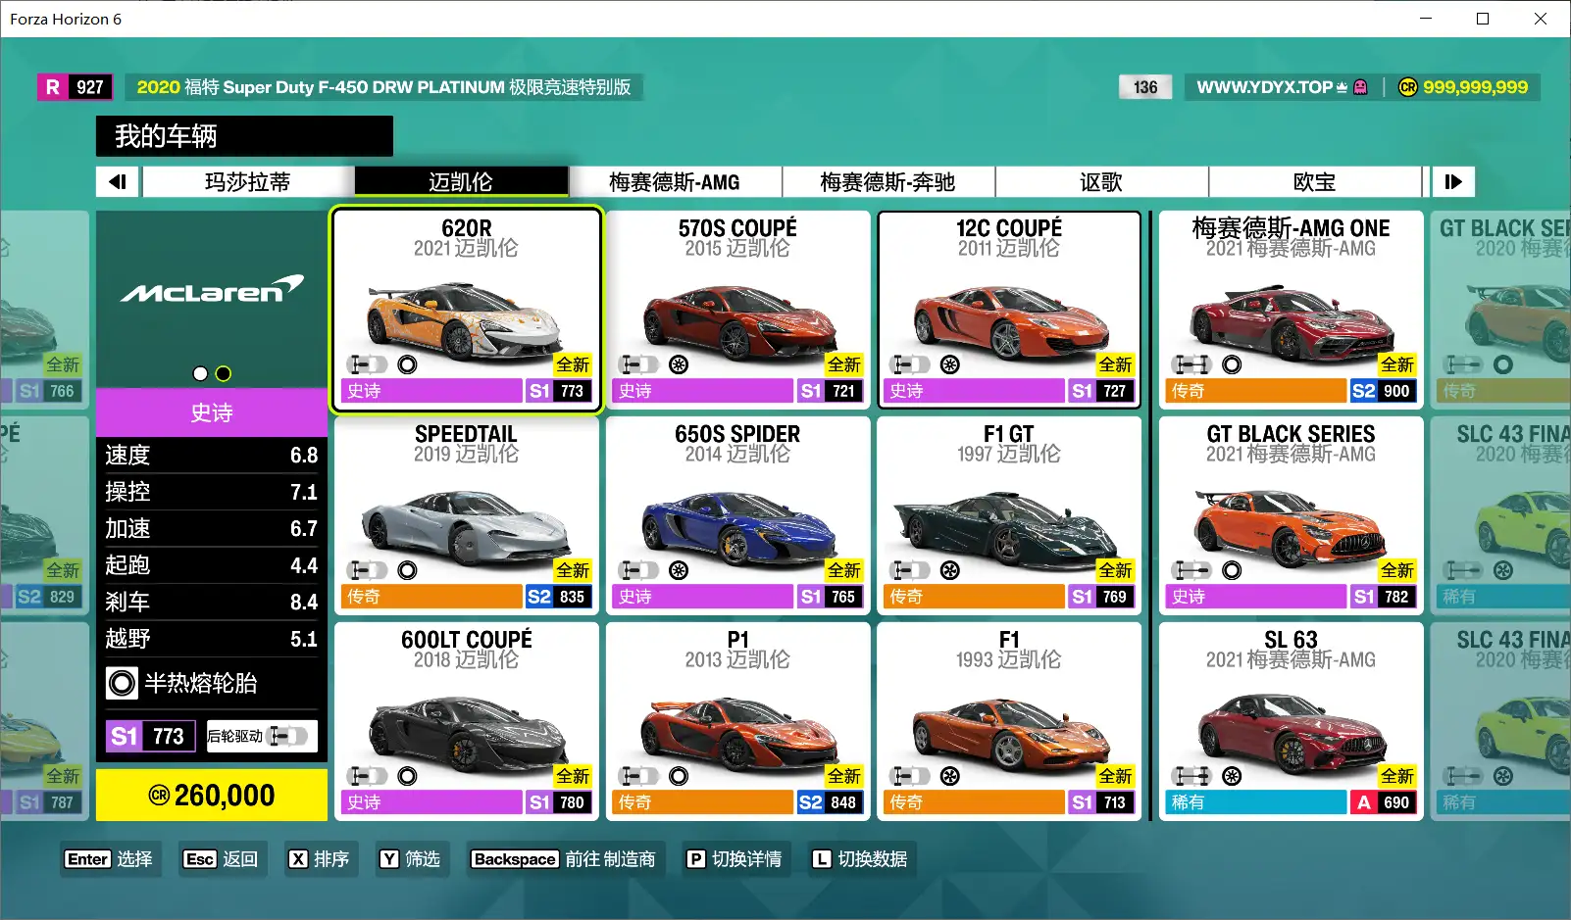Click the 刹车 8.4 stat row
The width and height of the screenshot is (1571, 920).
coord(212,602)
